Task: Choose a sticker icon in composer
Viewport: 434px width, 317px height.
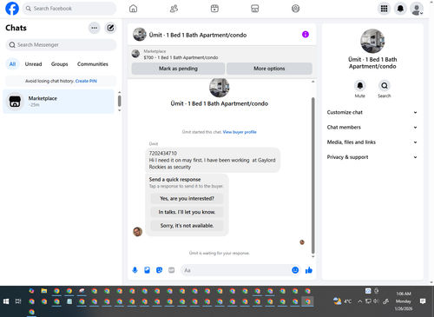Action: [x=159, y=270]
